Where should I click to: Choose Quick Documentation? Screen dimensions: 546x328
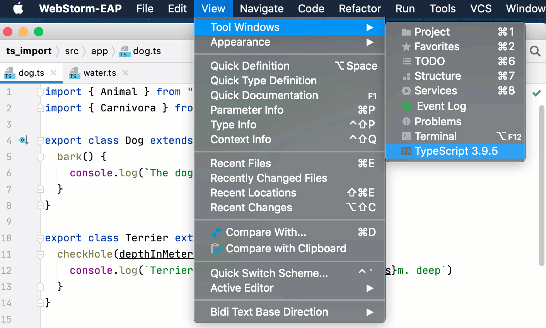tap(290, 95)
